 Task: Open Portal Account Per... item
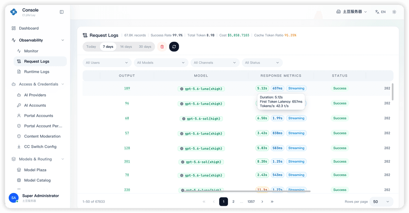pyautogui.click(x=43, y=126)
